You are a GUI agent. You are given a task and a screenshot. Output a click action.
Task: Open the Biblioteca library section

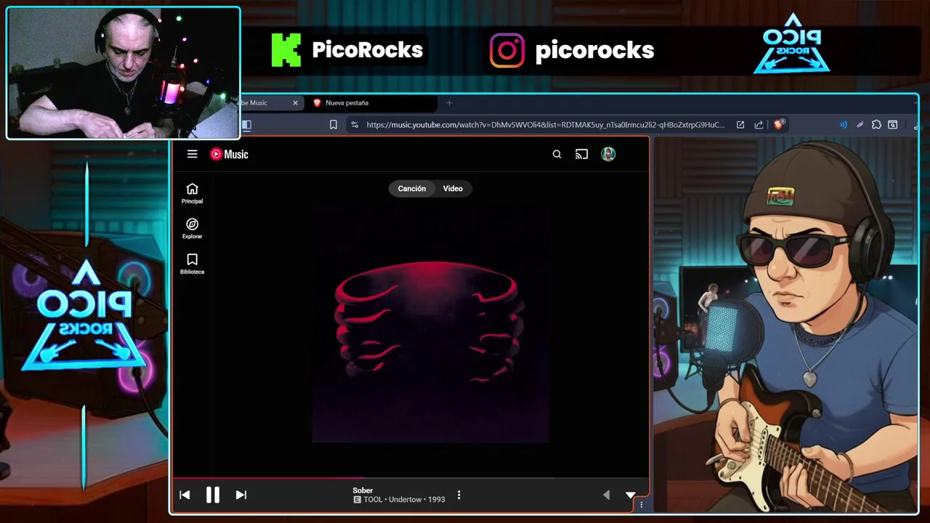(192, 264)
